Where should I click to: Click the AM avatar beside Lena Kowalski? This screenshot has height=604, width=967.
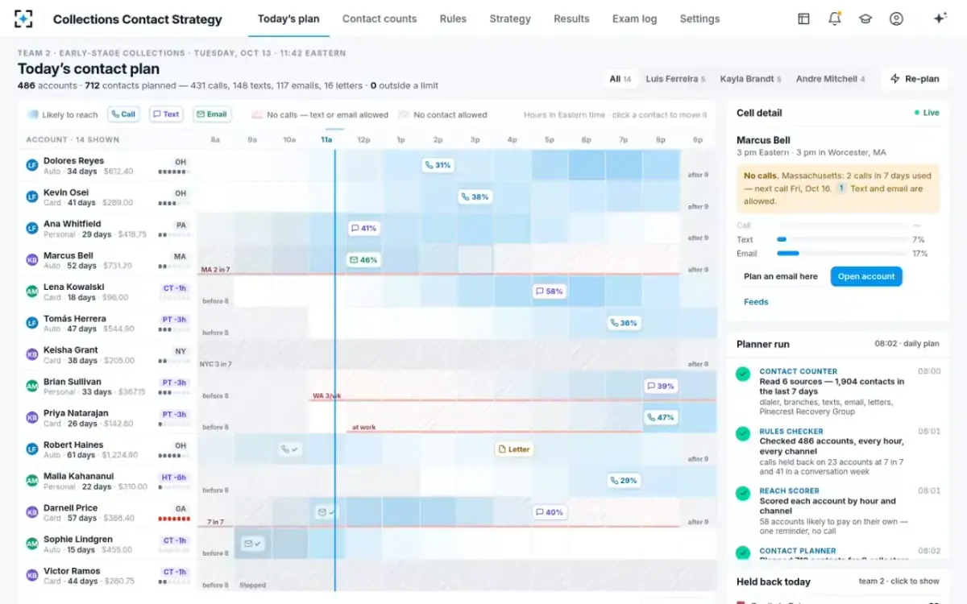pos(32,292)
